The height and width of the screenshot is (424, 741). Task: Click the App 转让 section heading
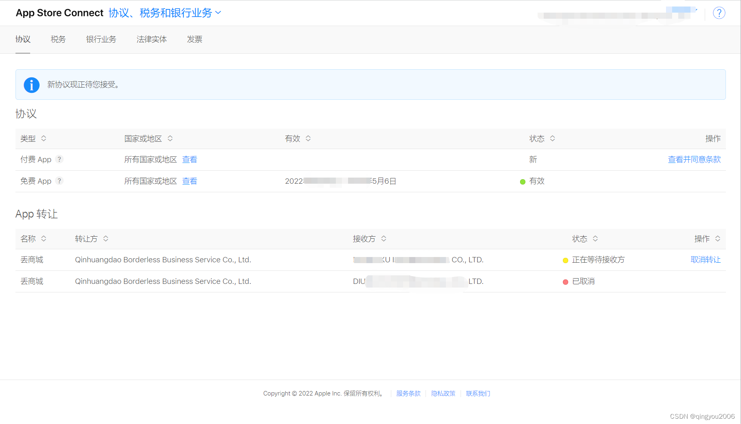pos(37,214)
